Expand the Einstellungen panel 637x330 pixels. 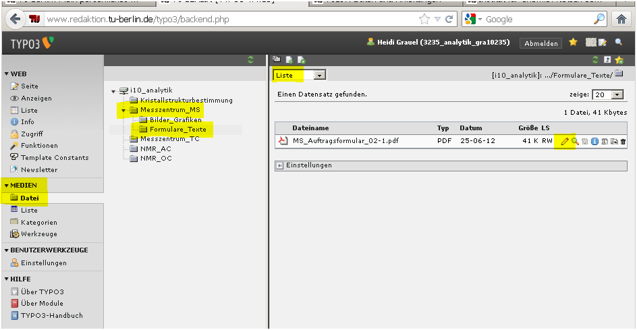coord(280,166)
